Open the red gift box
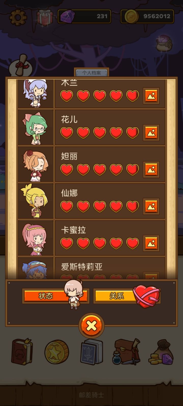 (x=45, y=17)
